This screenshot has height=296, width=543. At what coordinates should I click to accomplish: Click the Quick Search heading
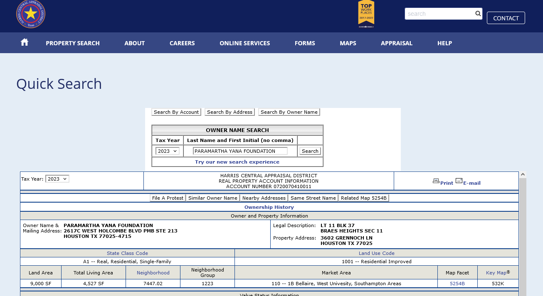click(59, 84)
